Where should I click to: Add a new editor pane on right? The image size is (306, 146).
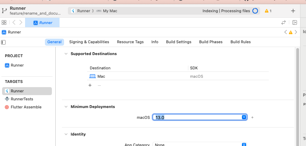[295, 23]
